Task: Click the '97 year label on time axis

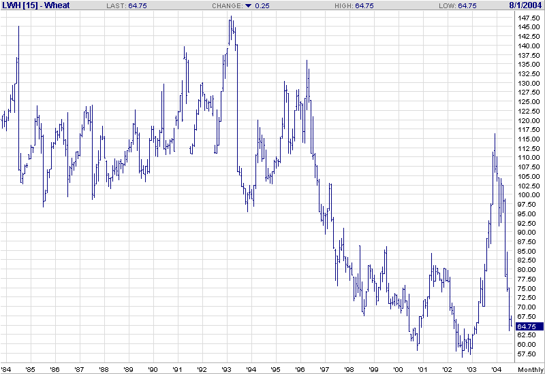Action: [x=325, y=369]
